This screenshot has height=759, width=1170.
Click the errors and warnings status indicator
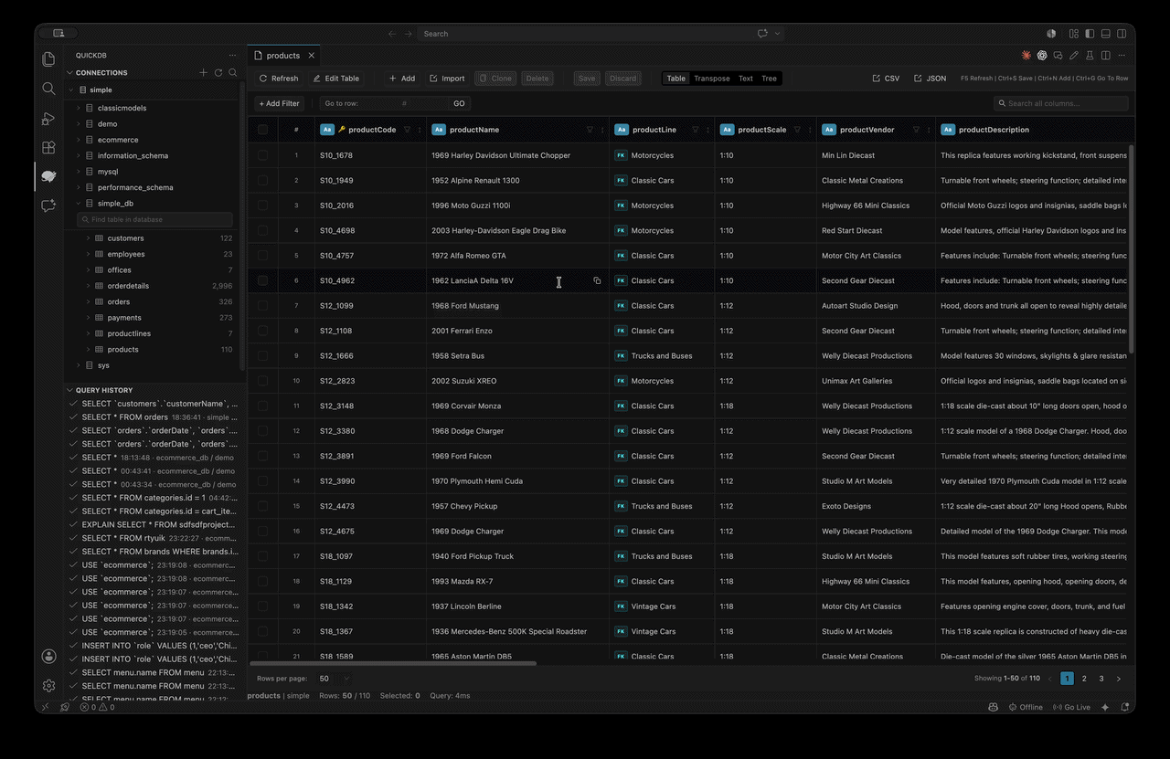(96, 707)
